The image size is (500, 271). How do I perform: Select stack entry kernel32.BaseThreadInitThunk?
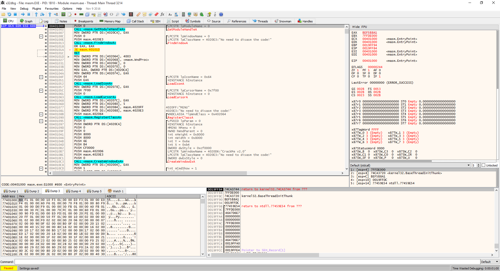pyautogui.click(x=267, y=196)
